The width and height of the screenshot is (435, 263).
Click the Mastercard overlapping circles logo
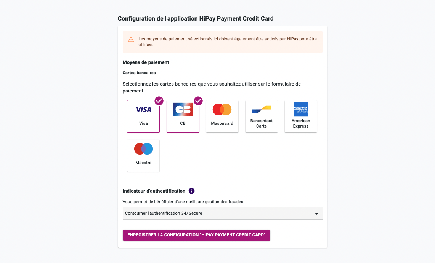click(x=222, y=109)
